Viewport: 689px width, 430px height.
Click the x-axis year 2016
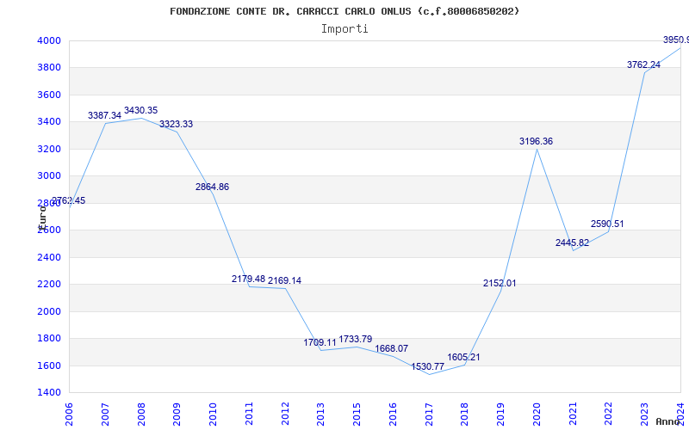(x=393, y=415)
